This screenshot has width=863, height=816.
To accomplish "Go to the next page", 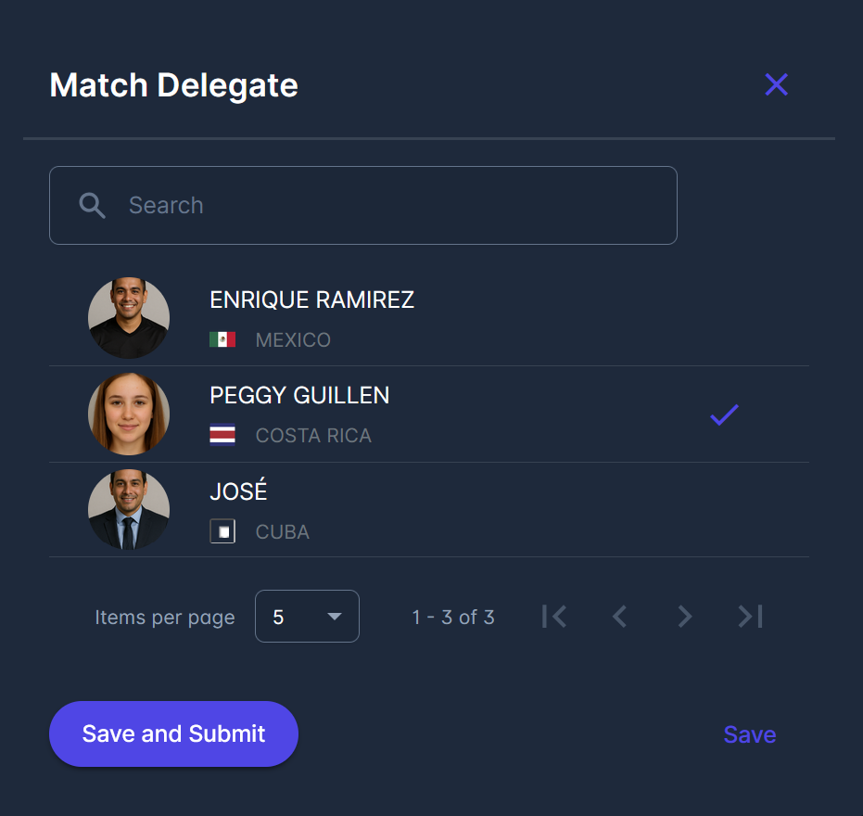I will [x=685, y=617].
